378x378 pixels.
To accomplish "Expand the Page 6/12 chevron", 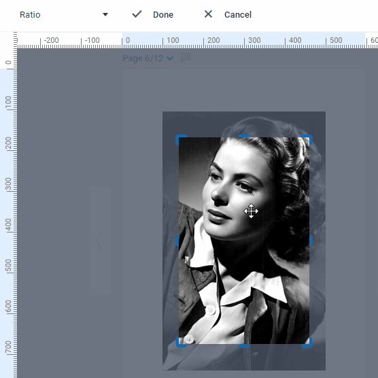I will 170,58.
